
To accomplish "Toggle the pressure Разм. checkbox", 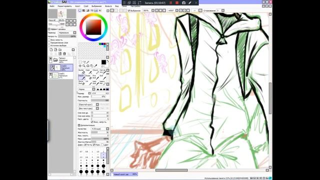I will point(94,144).
